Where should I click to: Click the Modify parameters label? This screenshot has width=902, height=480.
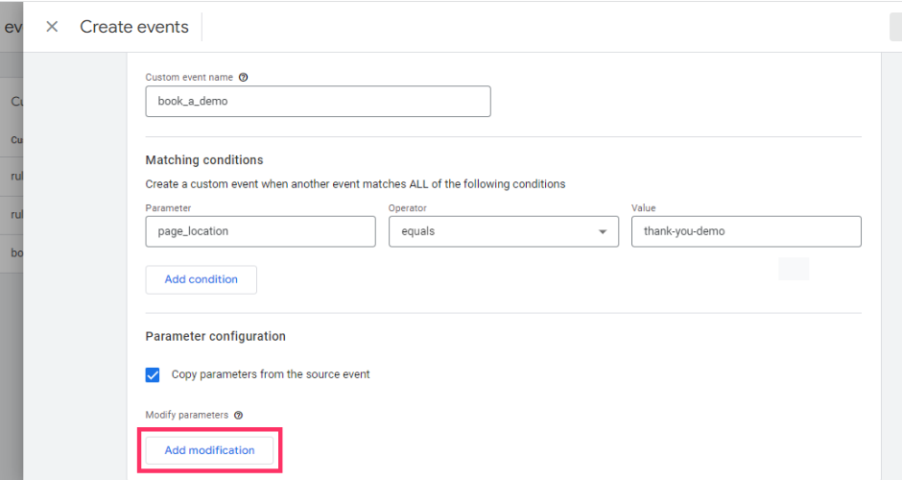point(187,416)
